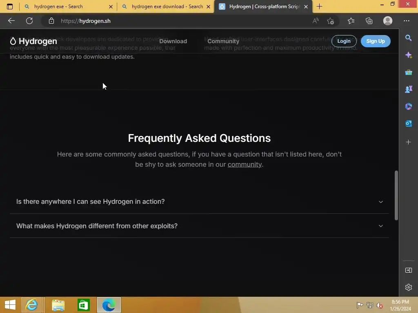The height and width of the screenshot is (313, 418).
Task: Click the Login button
Action: coord(344,41)
